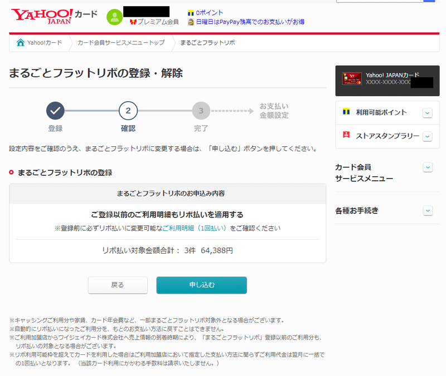This screenshot has height=376, width=446.
Task: Open the 0ポイント link
Action: (x=210, y=13)
